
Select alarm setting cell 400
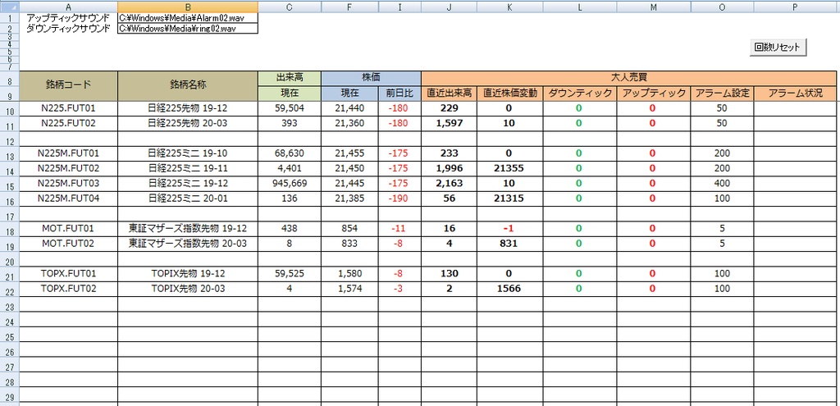point(722,184)
